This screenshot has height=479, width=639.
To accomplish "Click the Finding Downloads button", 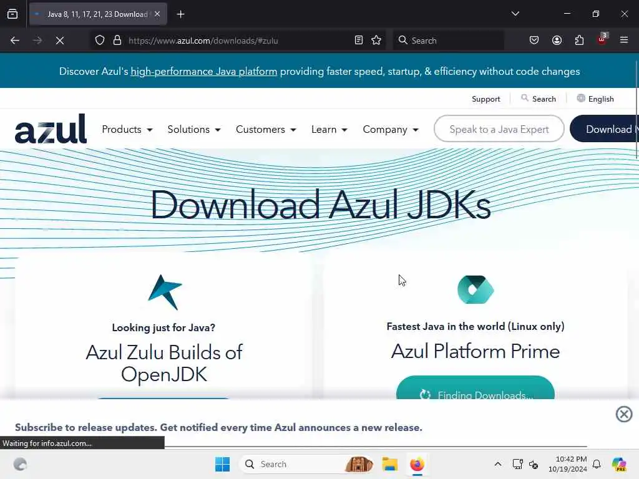I will pyautogui.click(x=475, y=388).
